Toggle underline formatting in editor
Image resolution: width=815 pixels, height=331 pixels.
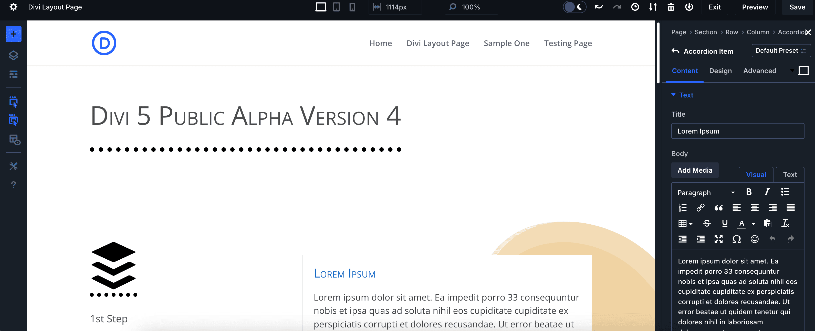(725, 223)
